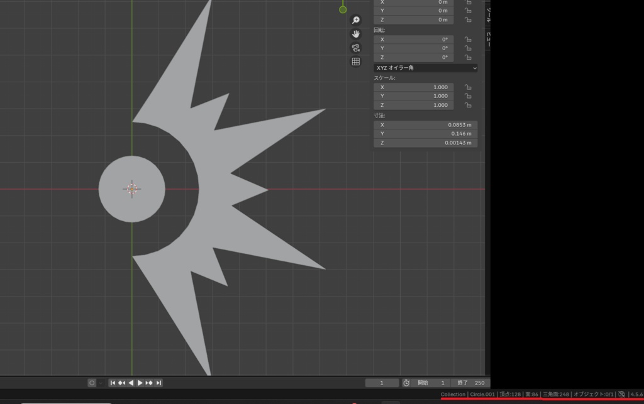Toggle the preview range clock icon
Screen dimensions: 644x404
click(x=406, y=383)
